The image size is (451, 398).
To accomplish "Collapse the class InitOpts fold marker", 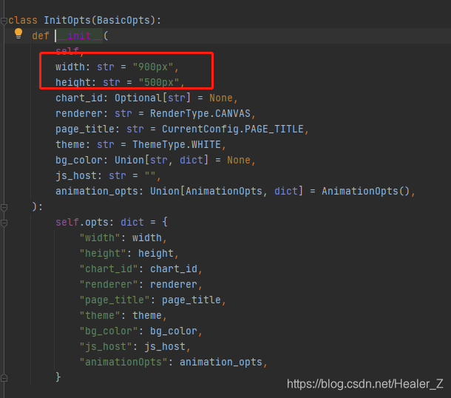I will coord(4,21).
